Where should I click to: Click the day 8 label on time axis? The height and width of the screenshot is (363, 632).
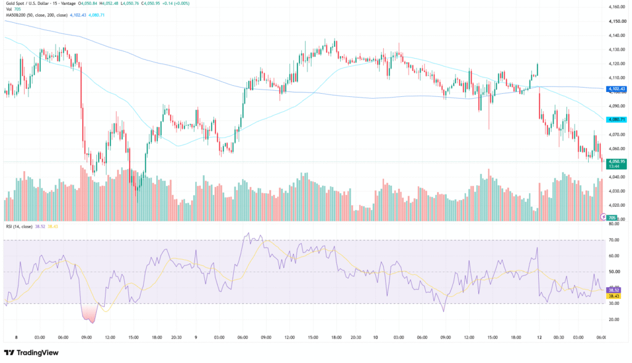pos(16,338)
